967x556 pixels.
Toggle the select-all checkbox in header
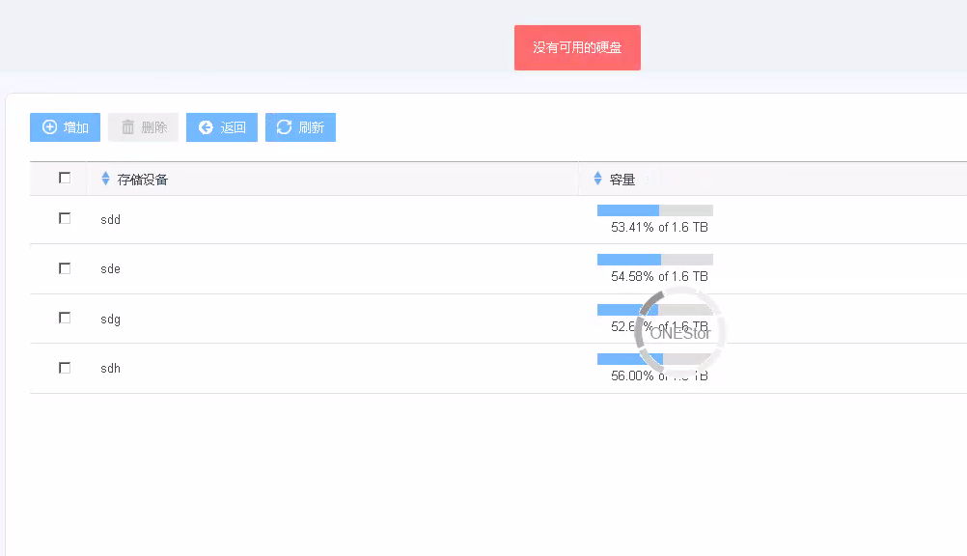point(65,178)
